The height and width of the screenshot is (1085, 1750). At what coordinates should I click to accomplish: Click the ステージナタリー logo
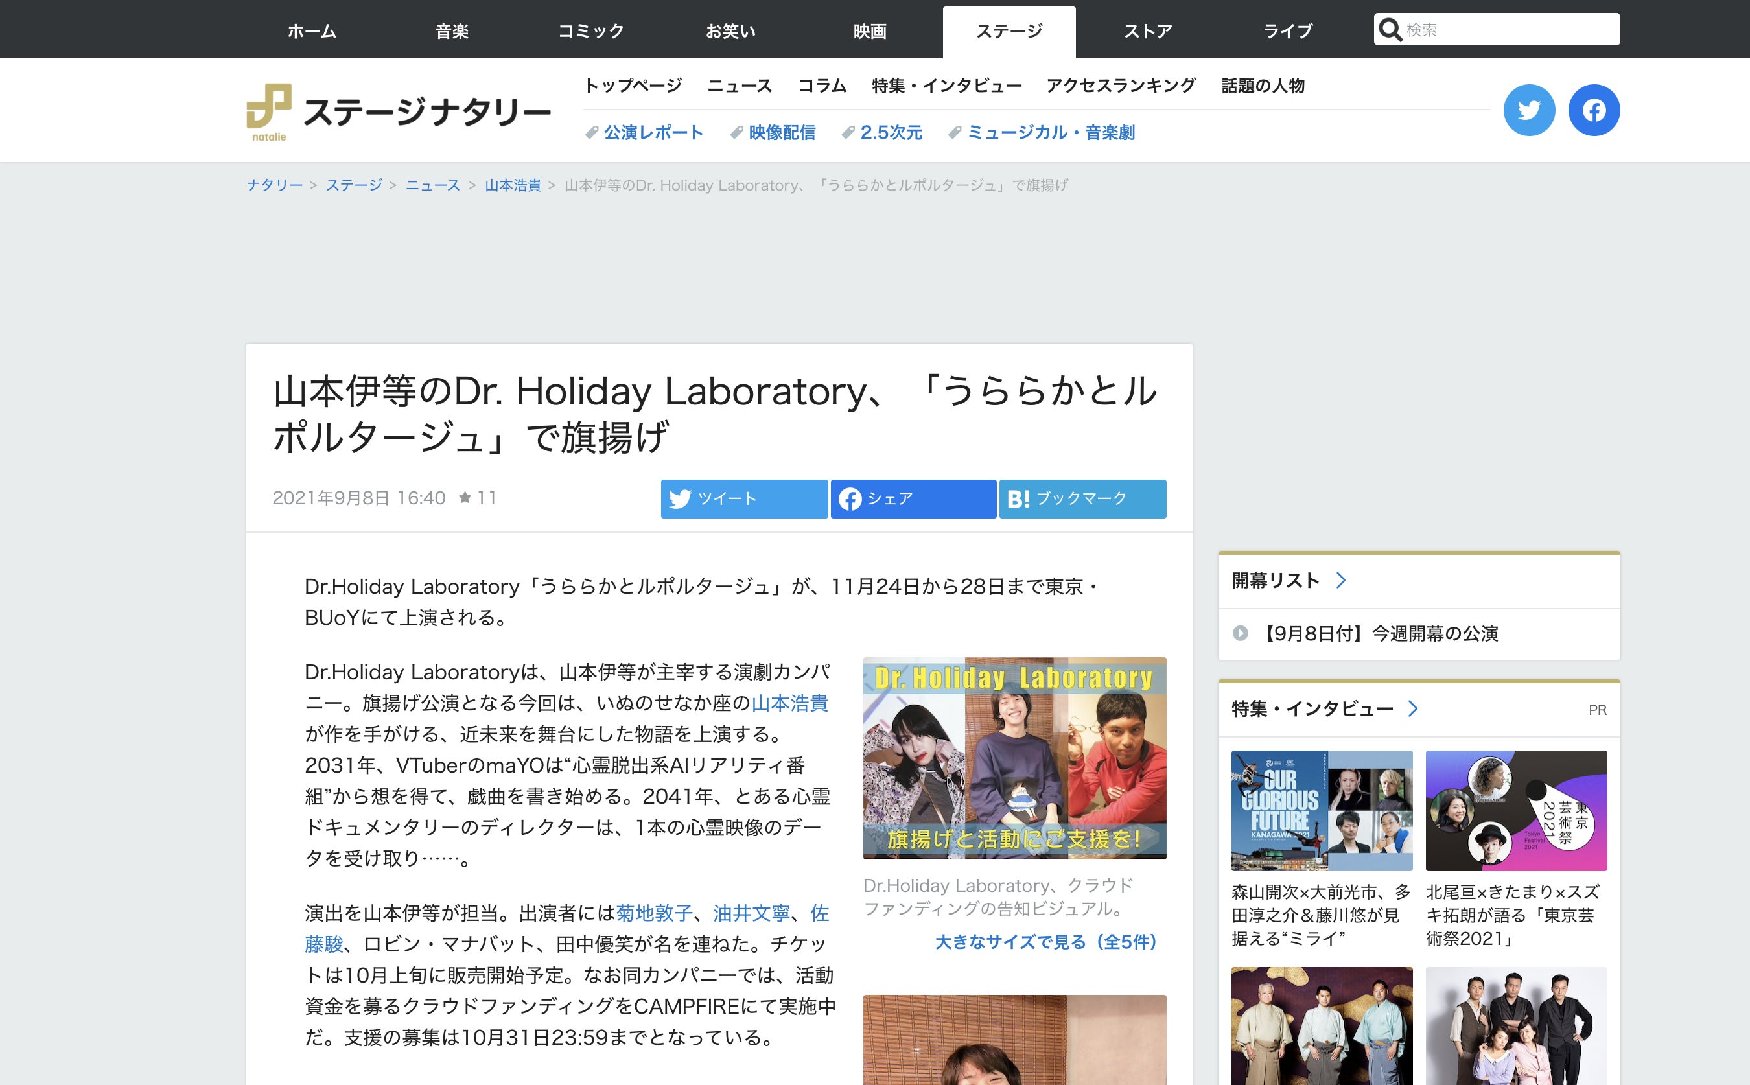coord(399,112)
